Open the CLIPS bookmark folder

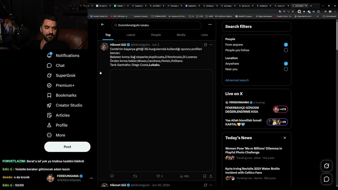coord(200,16)
